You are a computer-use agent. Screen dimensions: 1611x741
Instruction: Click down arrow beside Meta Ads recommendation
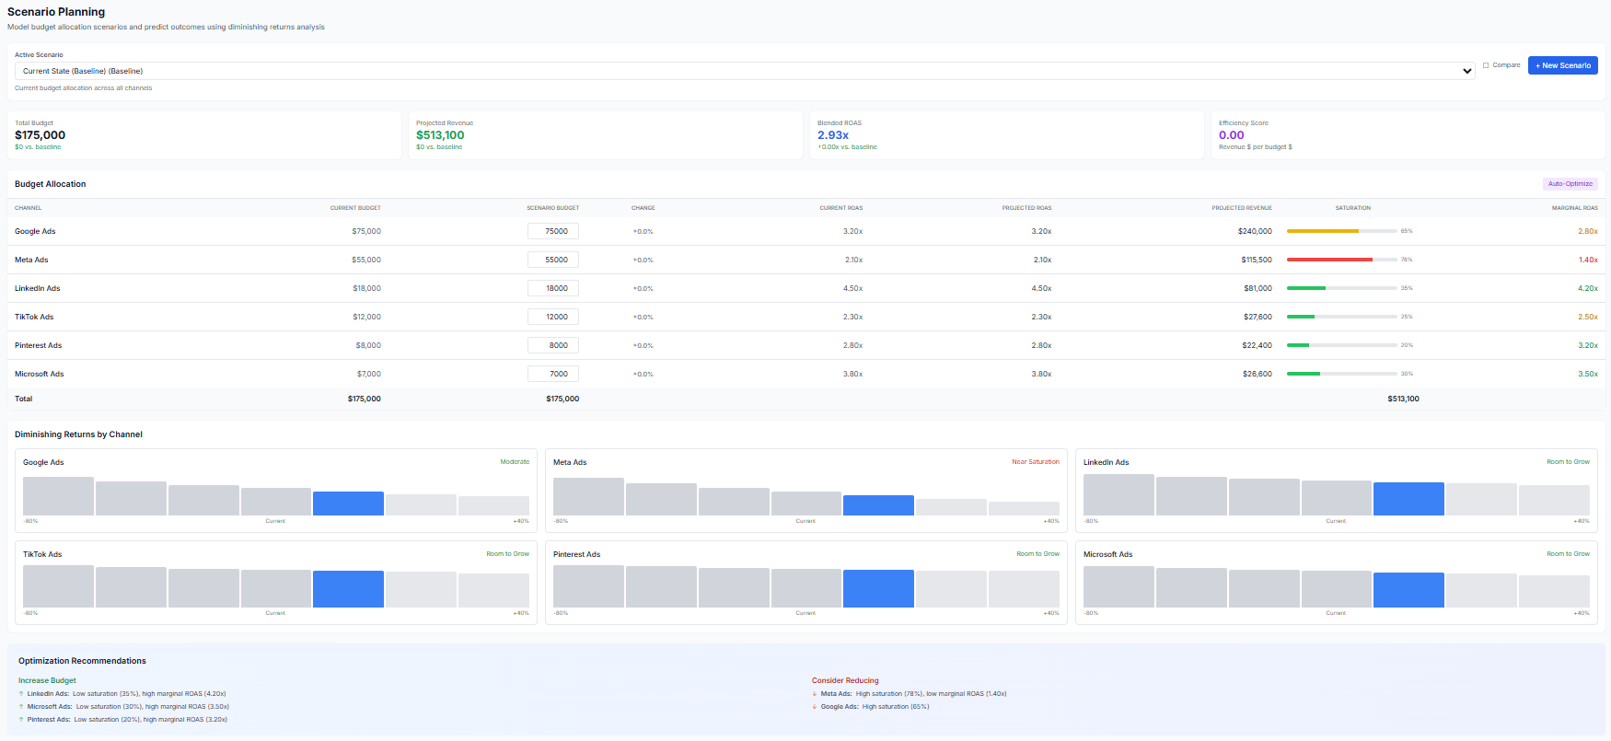click(815, 694)
